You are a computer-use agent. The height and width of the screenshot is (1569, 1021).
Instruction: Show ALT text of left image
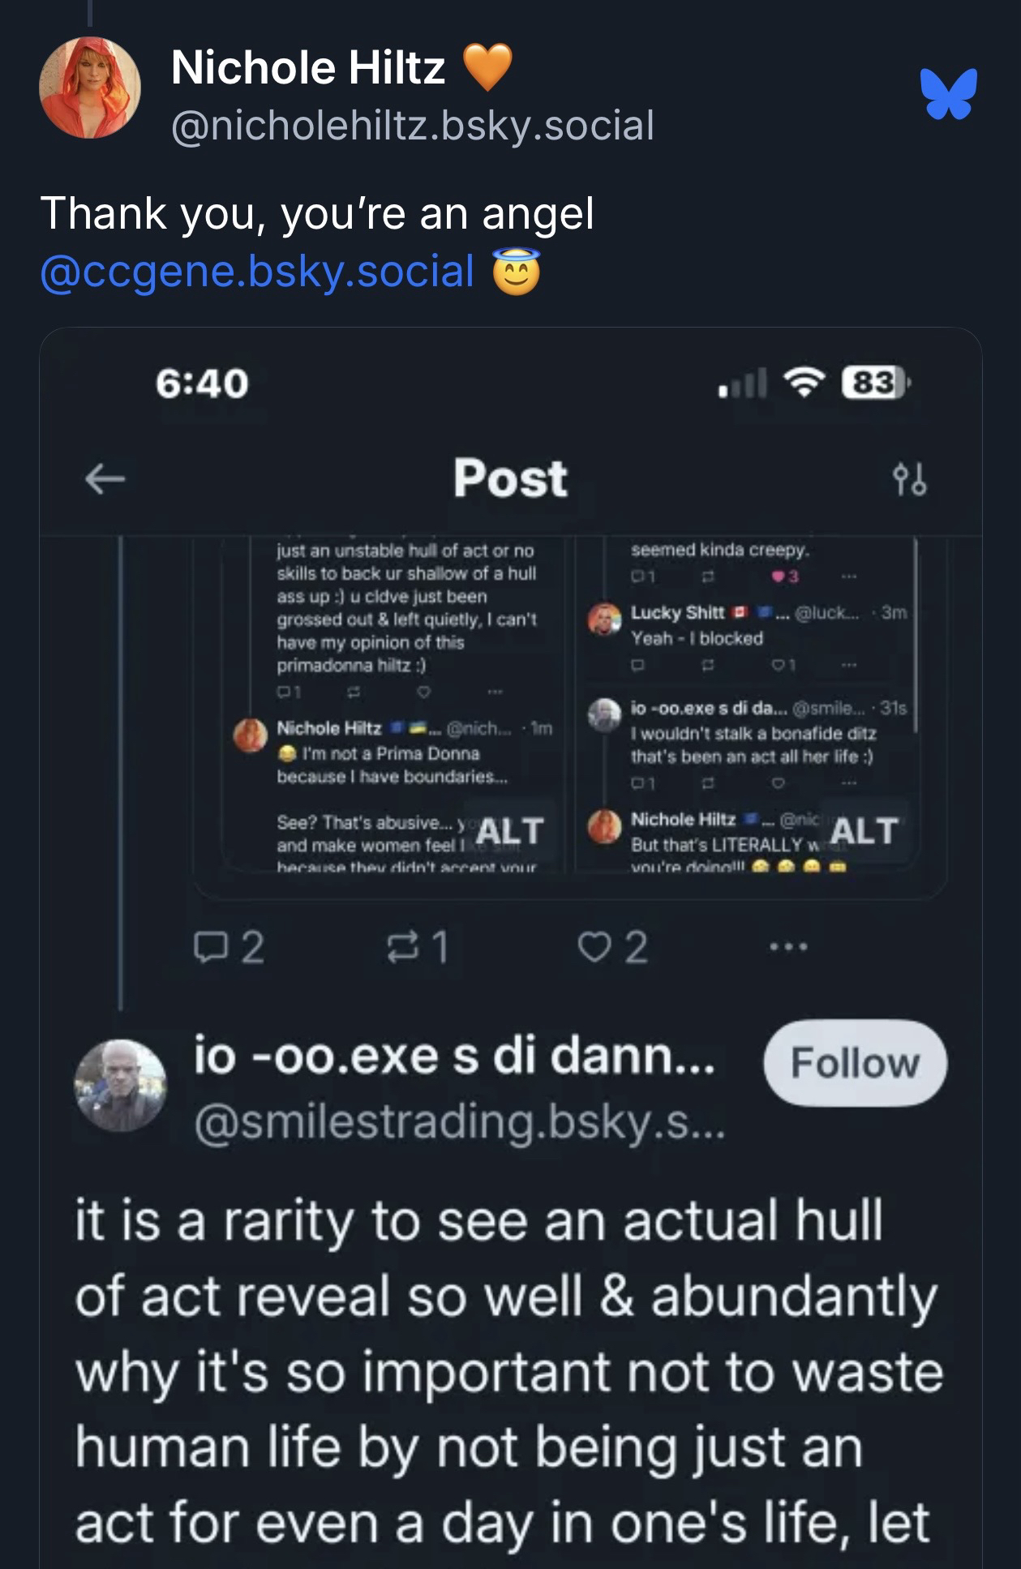pyautogui.click(x=509, y=831)
